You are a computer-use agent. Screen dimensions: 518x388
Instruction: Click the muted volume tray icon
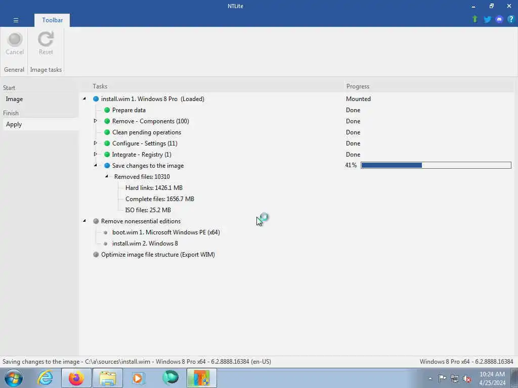[x=467, y=378]
